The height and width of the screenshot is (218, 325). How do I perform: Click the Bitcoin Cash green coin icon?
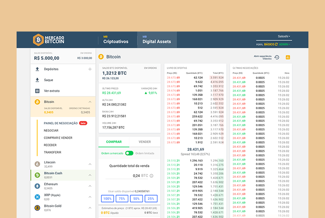pos(37,175)
